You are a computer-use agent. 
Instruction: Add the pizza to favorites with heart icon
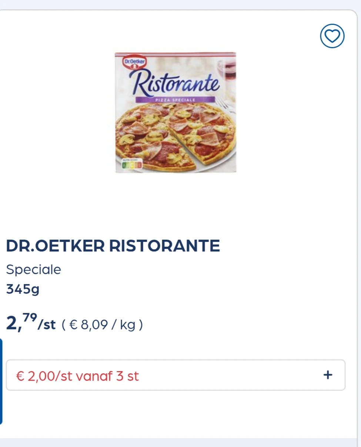(332, 36)
